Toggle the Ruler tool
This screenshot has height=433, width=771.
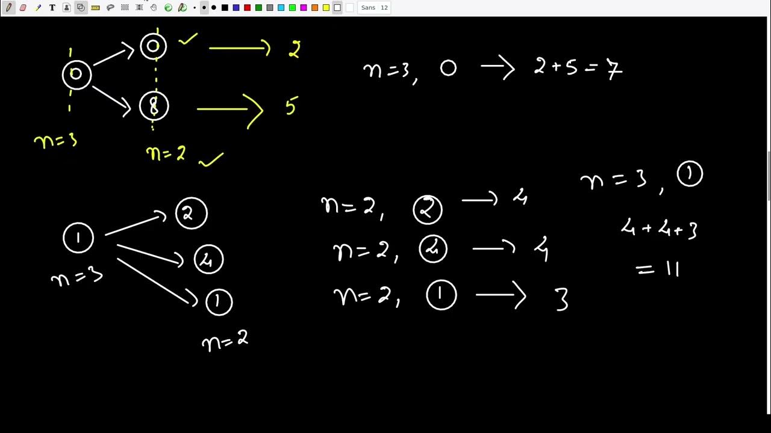95,7
